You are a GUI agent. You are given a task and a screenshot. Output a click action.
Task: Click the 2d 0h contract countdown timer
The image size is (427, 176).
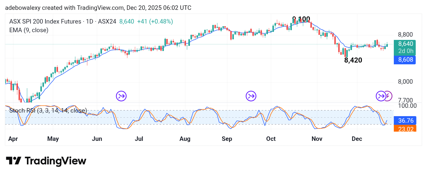click(x=405, y=51)
